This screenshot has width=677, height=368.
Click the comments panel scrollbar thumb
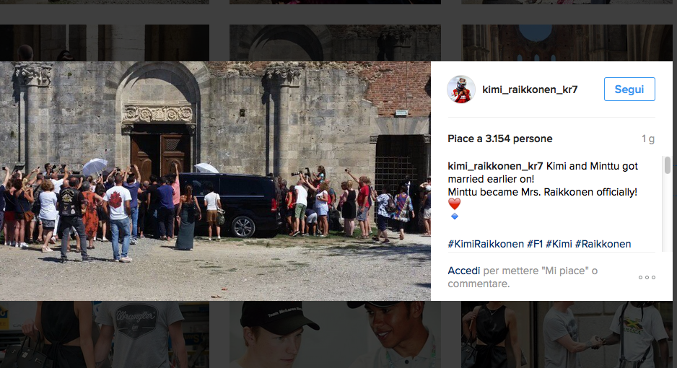(667, 165)
